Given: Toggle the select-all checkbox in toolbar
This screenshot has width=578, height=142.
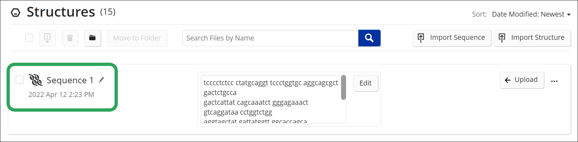Looking at the screenshot, I should coord(29,38).
